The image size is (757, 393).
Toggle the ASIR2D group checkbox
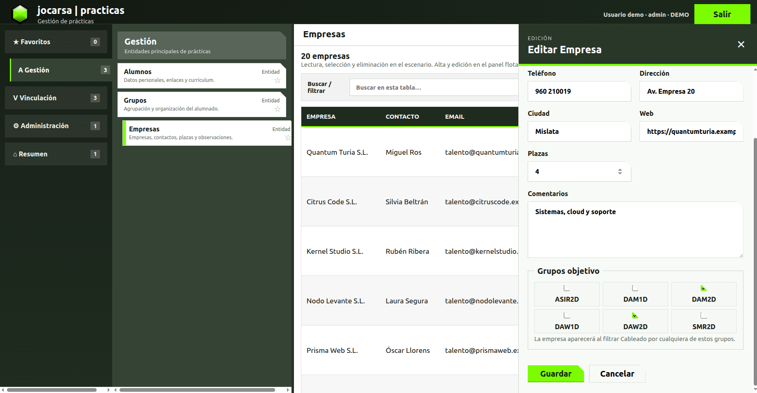(x=567, y=288)
